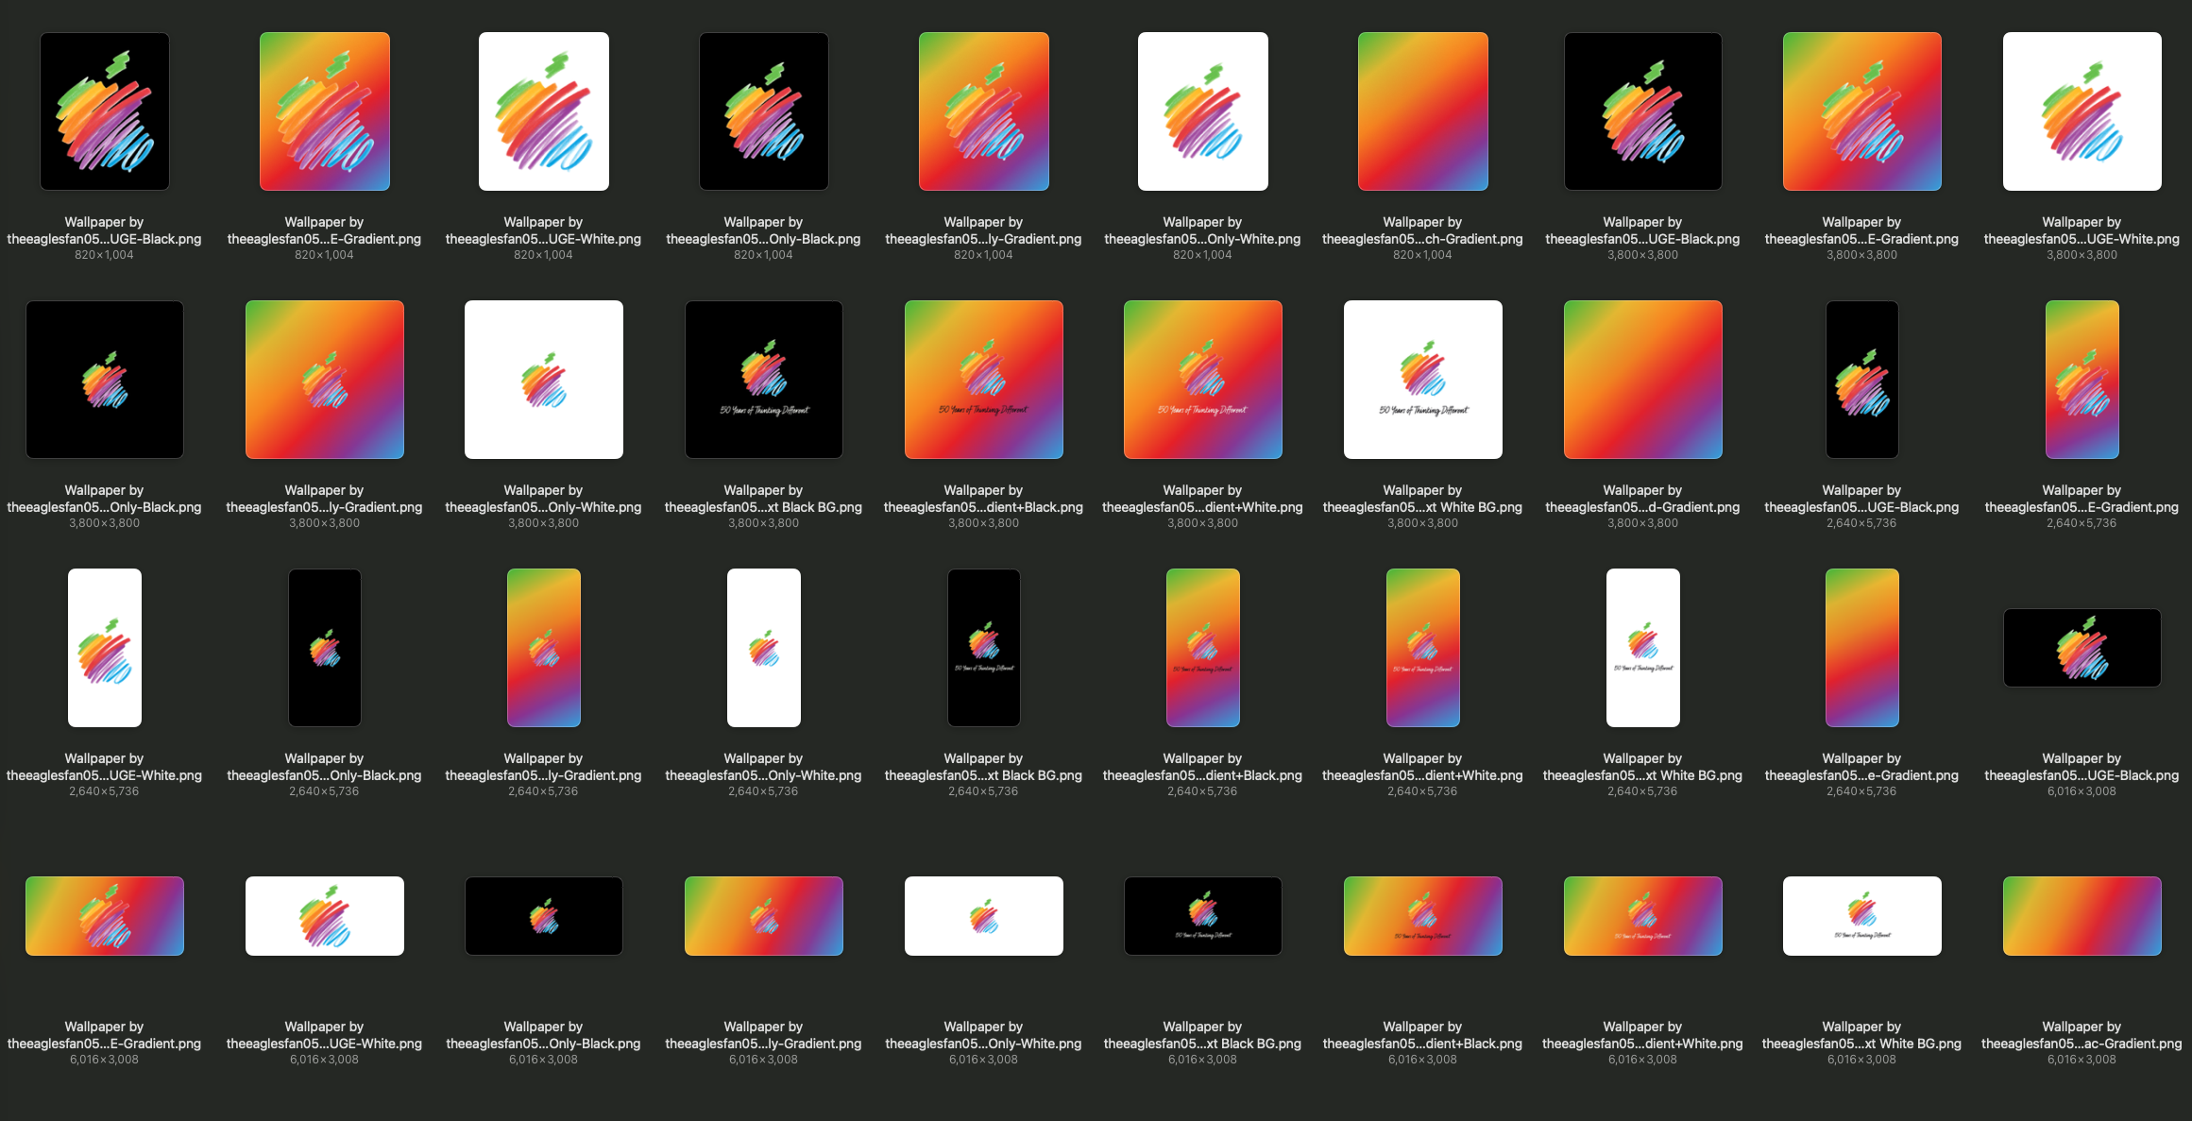Open the Only-White thumbnail captioned 2,640×5,736
2192x1121 pixels.
click(764, 648)
